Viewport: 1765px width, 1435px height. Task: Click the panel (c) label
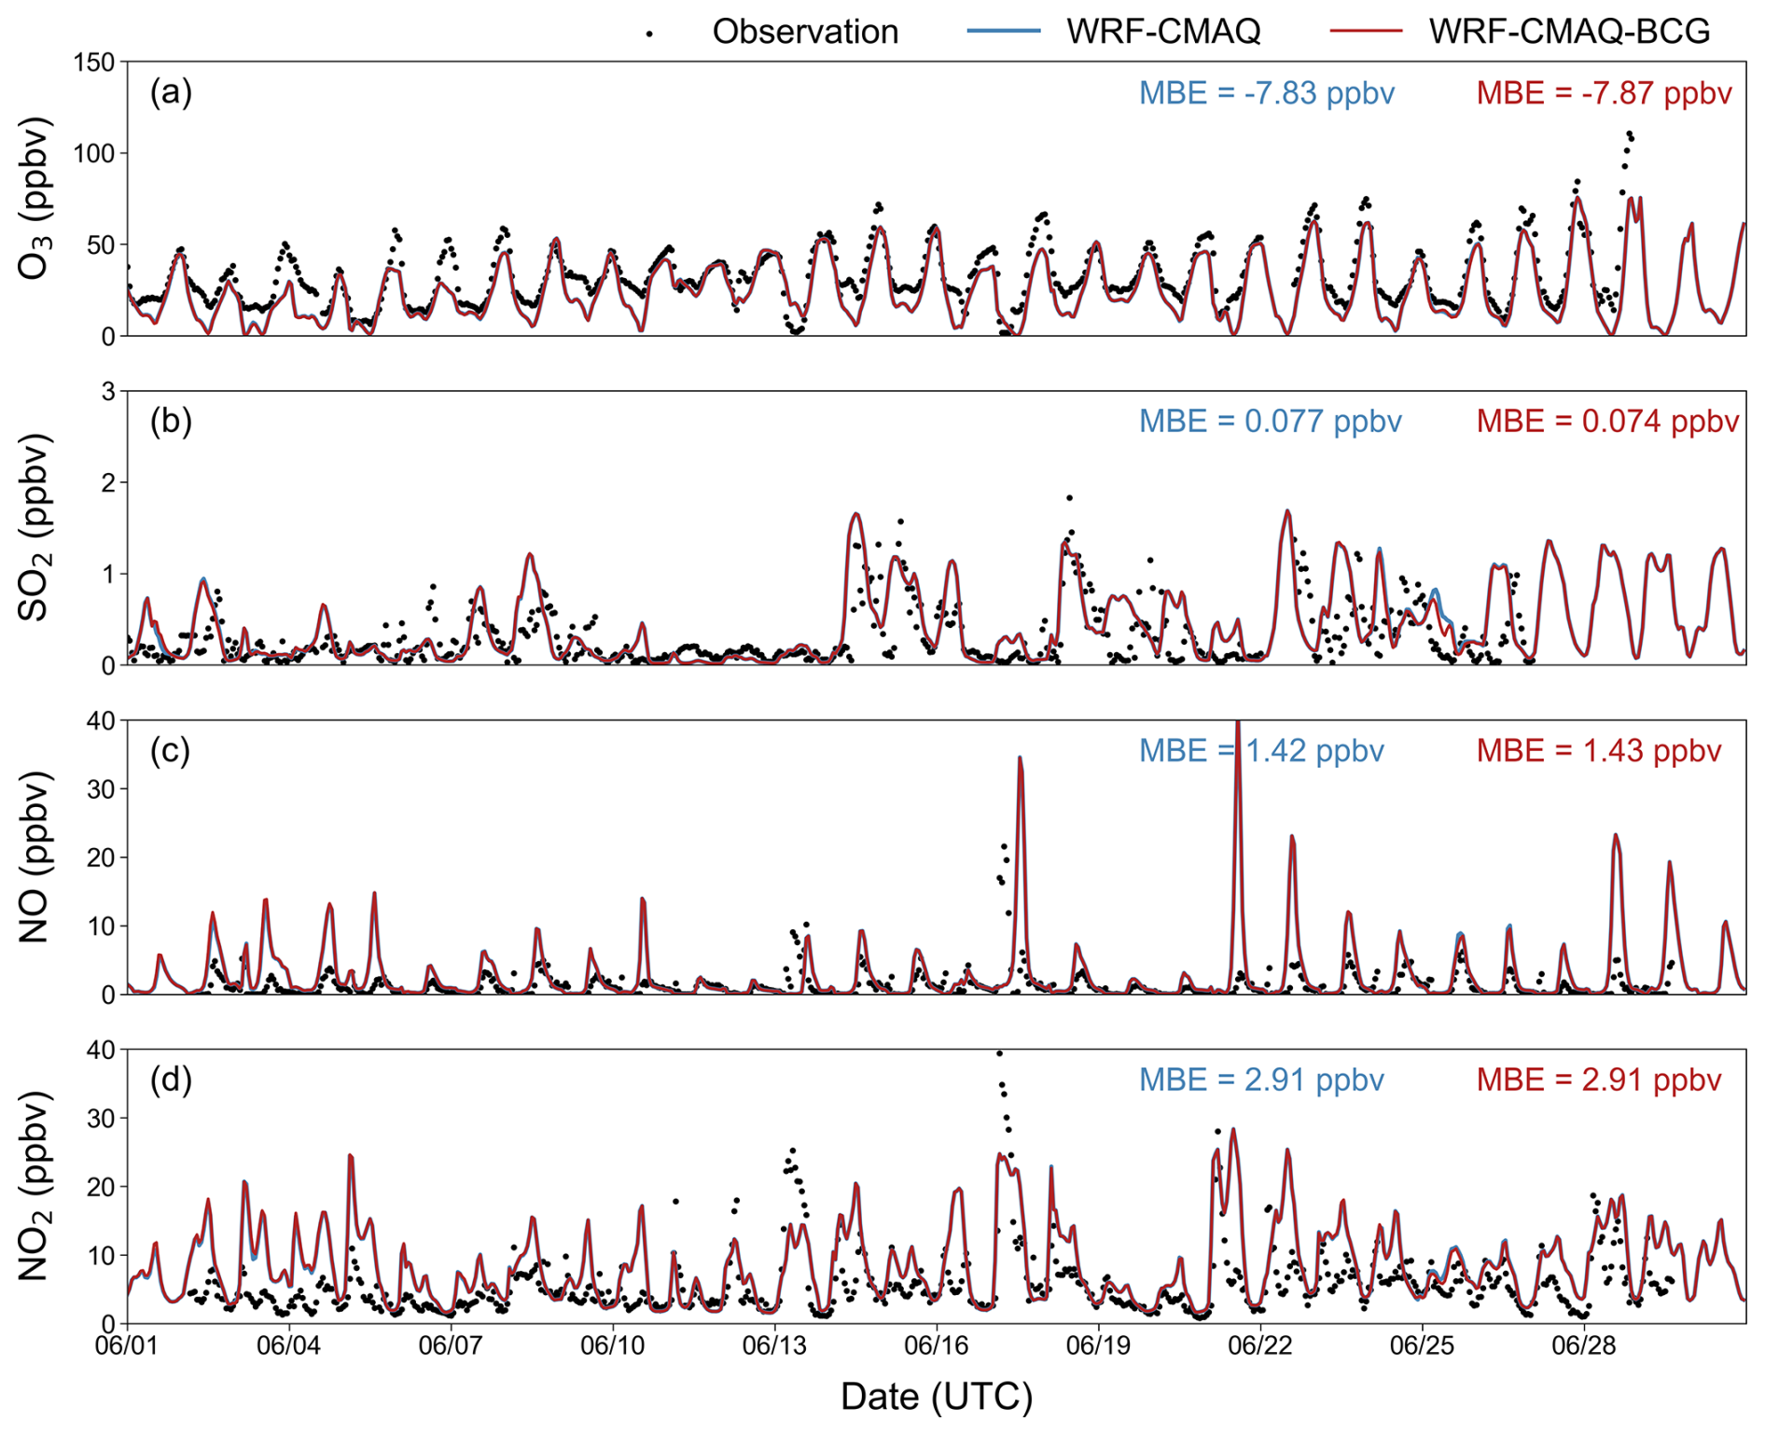[171, 750]
